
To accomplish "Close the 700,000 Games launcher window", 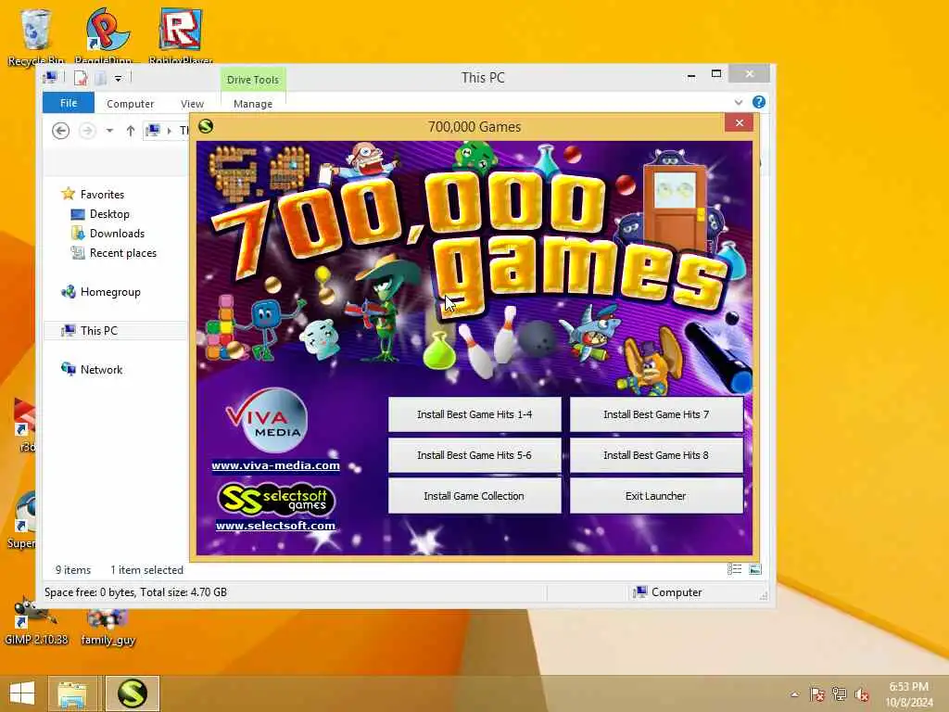I will point(739,123).
